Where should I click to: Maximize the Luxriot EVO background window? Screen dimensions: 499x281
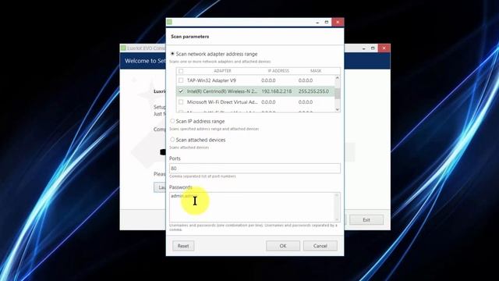click(x=373, y=48)
